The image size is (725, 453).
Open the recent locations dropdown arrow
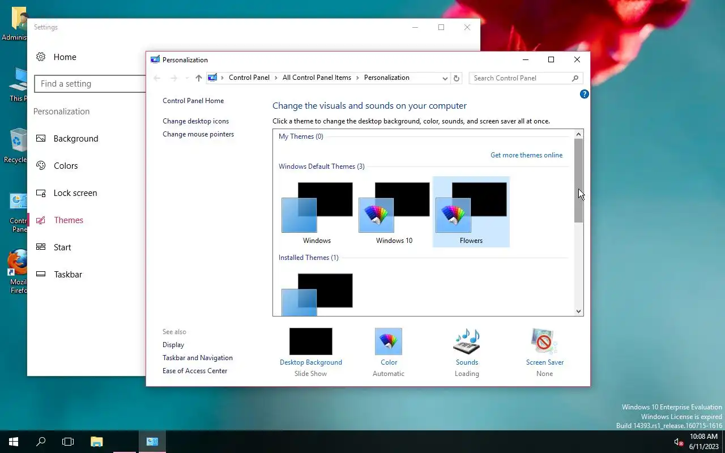point(187,78)
